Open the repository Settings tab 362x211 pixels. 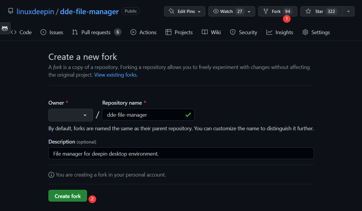click(x=316, y=32)
